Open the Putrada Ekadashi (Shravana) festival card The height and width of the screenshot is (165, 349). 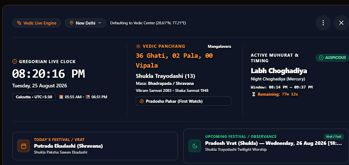click(x=95, y=146)
